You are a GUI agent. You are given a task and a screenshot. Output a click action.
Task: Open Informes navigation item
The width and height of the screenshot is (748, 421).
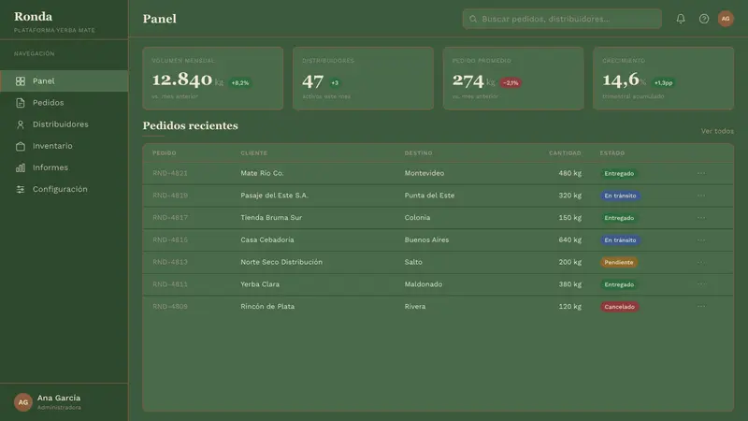64,167
